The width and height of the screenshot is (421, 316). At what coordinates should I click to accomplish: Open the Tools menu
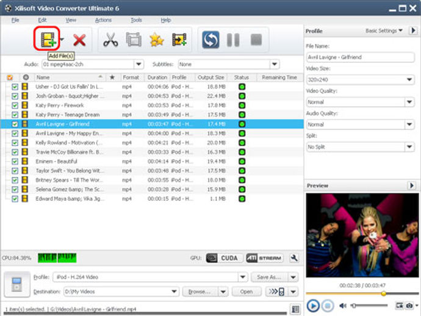136,20
